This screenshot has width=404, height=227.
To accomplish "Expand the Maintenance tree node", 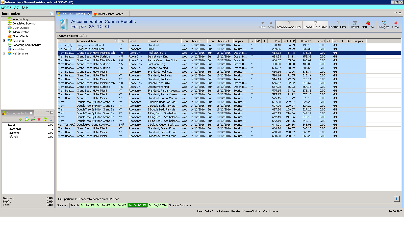I will (4, 53).
